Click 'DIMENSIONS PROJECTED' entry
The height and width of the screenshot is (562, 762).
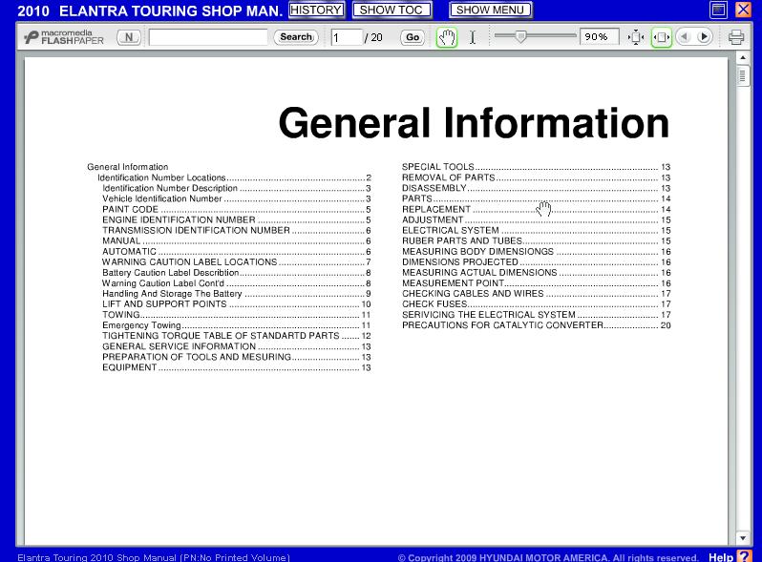[x=536, y=262]
